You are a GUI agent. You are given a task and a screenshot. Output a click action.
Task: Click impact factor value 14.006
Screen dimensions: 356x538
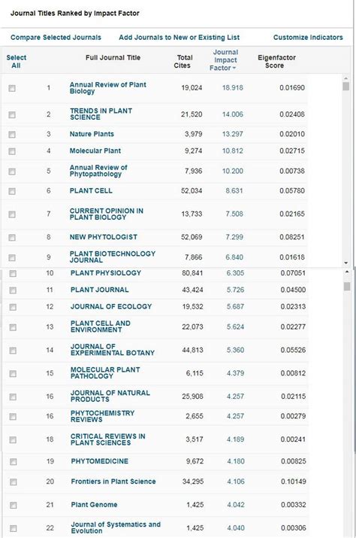point(232,114)
